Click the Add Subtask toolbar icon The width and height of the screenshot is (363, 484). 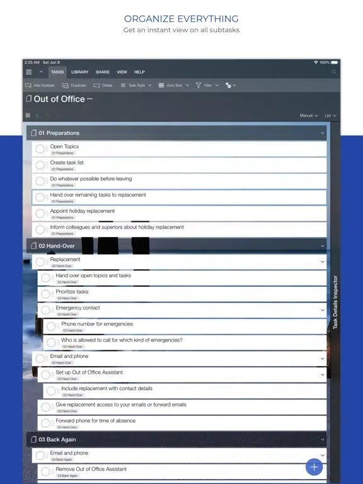point(28,85)
